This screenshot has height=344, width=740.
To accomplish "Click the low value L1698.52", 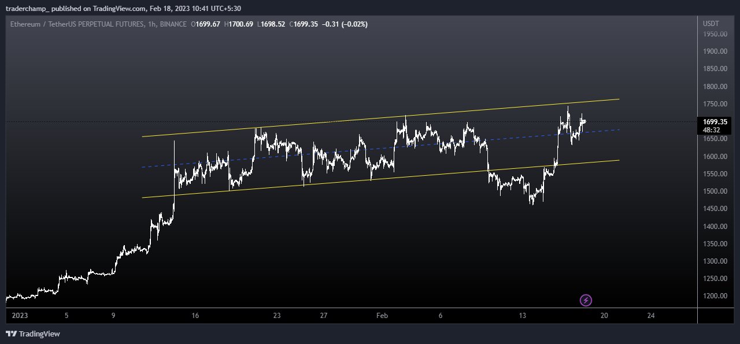I will (x=271, y=24).
